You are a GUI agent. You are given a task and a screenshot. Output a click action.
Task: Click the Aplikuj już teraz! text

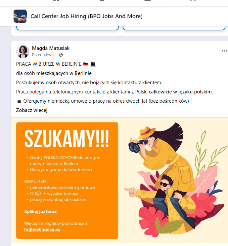41,211
